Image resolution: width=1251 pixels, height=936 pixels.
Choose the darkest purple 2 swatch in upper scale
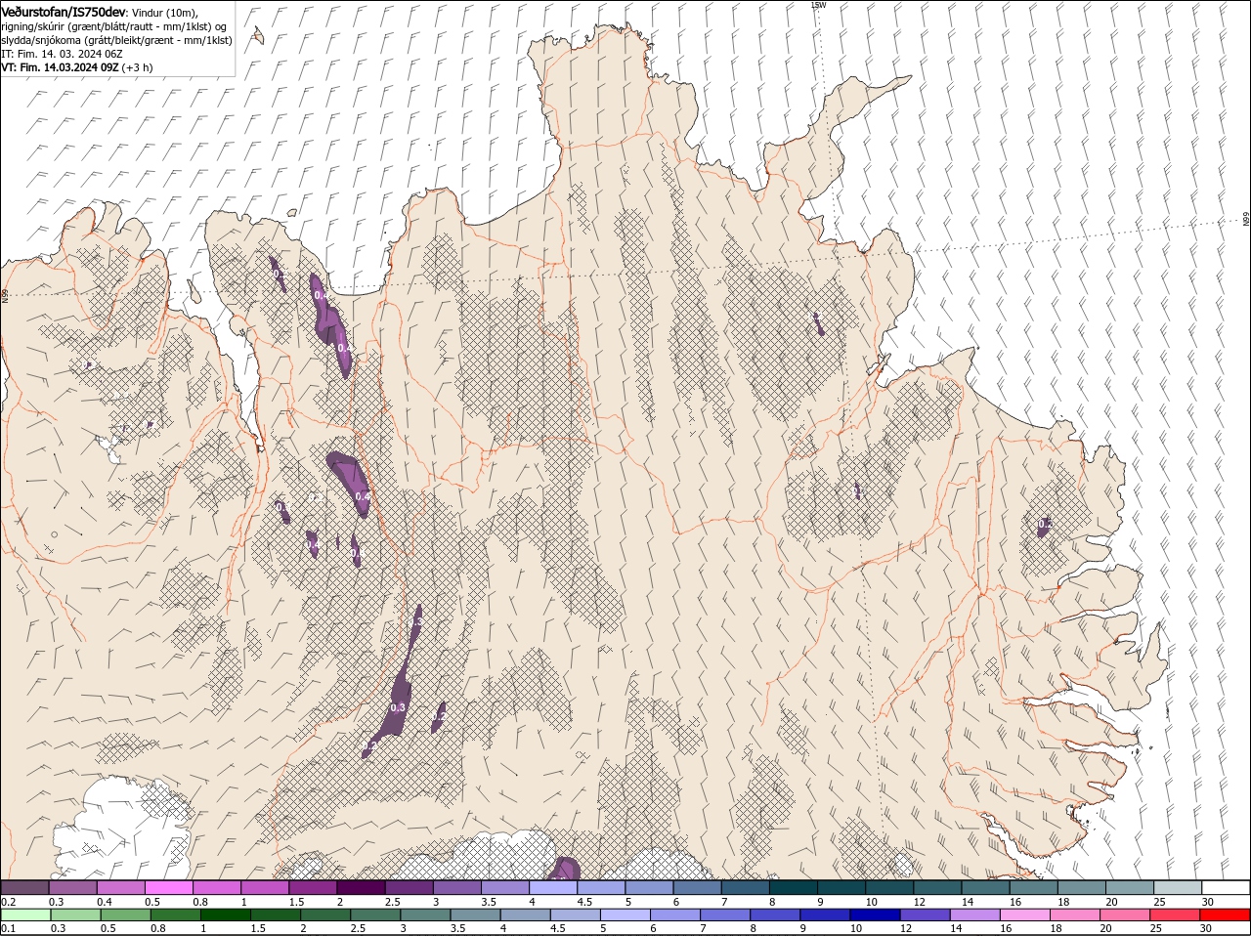click(361, 887)
